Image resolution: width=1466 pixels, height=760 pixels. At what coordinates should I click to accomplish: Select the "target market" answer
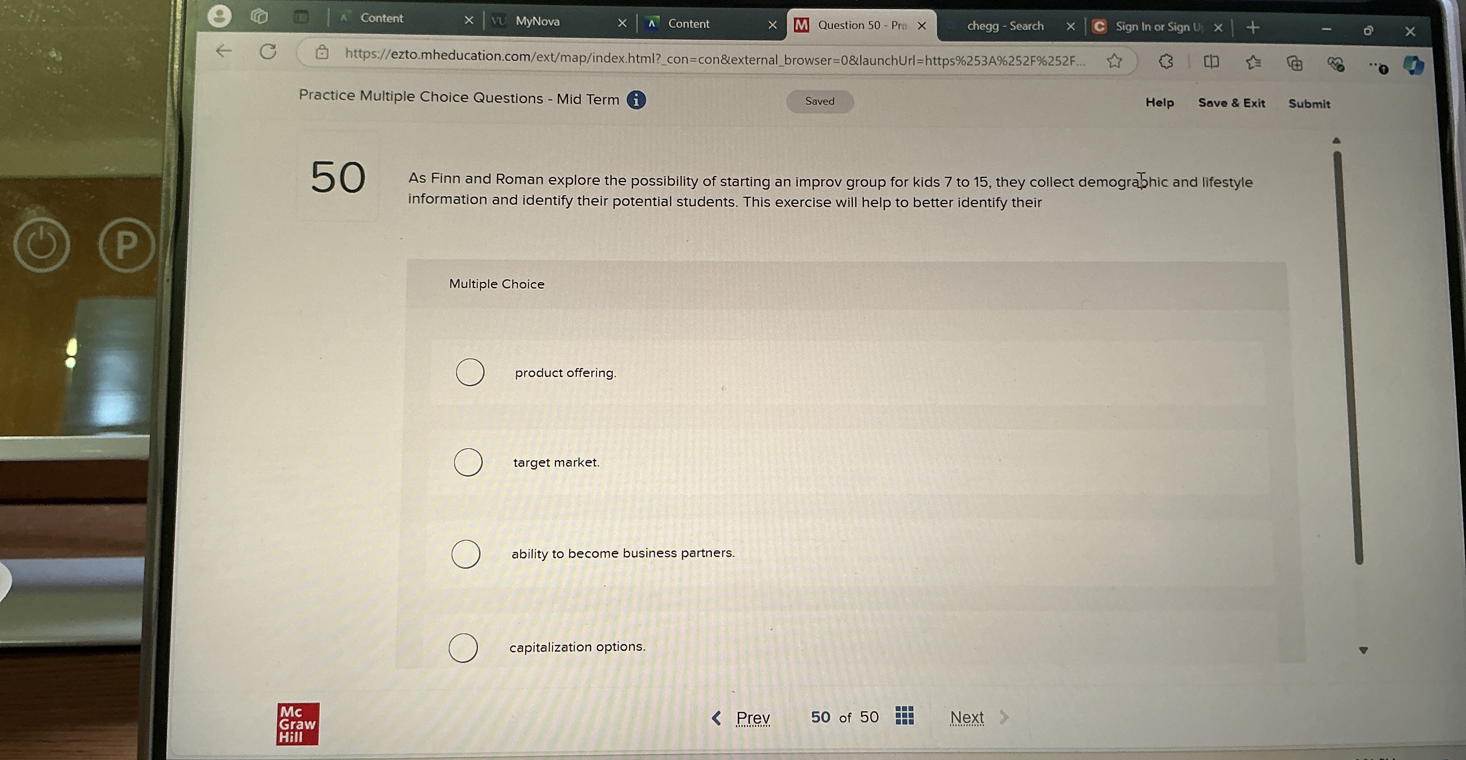tap(468, 462)
